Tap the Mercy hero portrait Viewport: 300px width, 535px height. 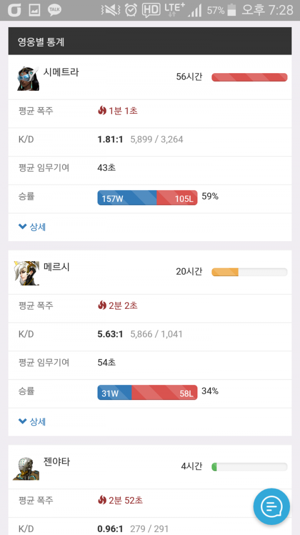click(26, 273)
